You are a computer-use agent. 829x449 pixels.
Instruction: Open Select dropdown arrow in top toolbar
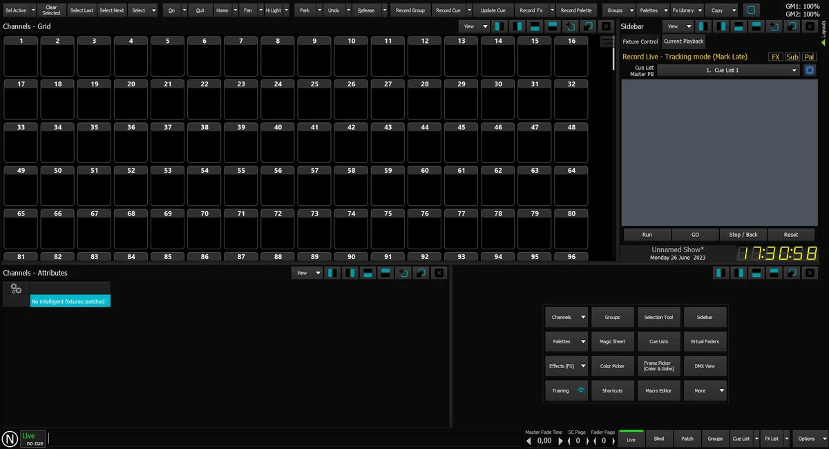point(153,10)
